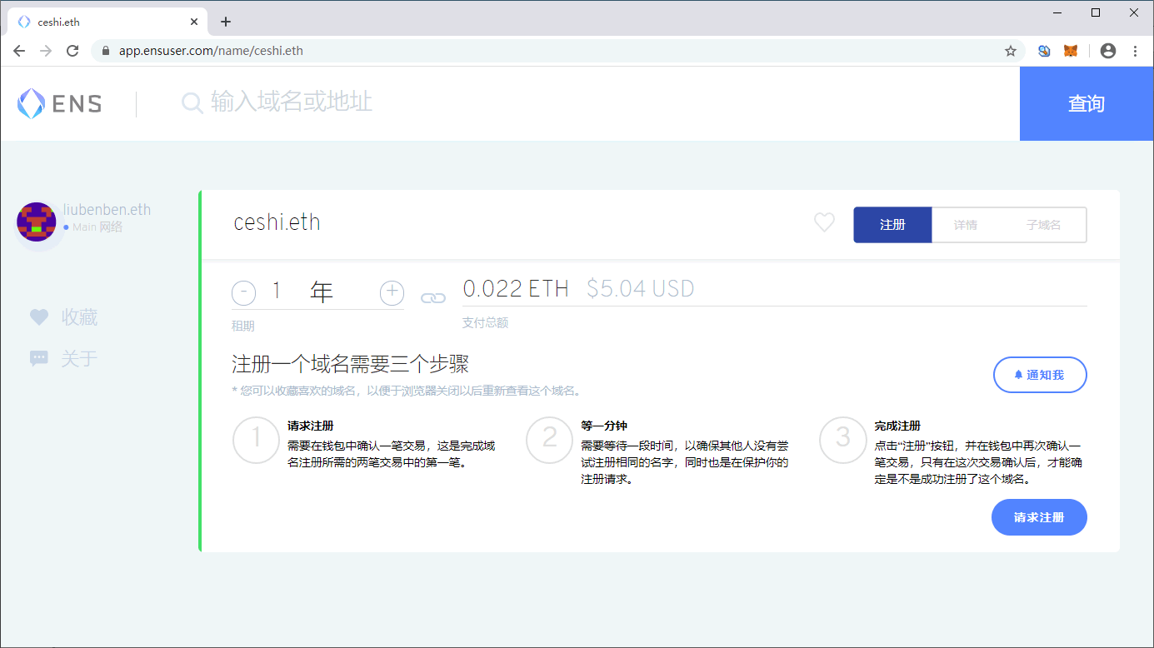This screenshot has height=648, width=1154.
Task: Click the 通知我 notify button
Action: coord(1040,375)
